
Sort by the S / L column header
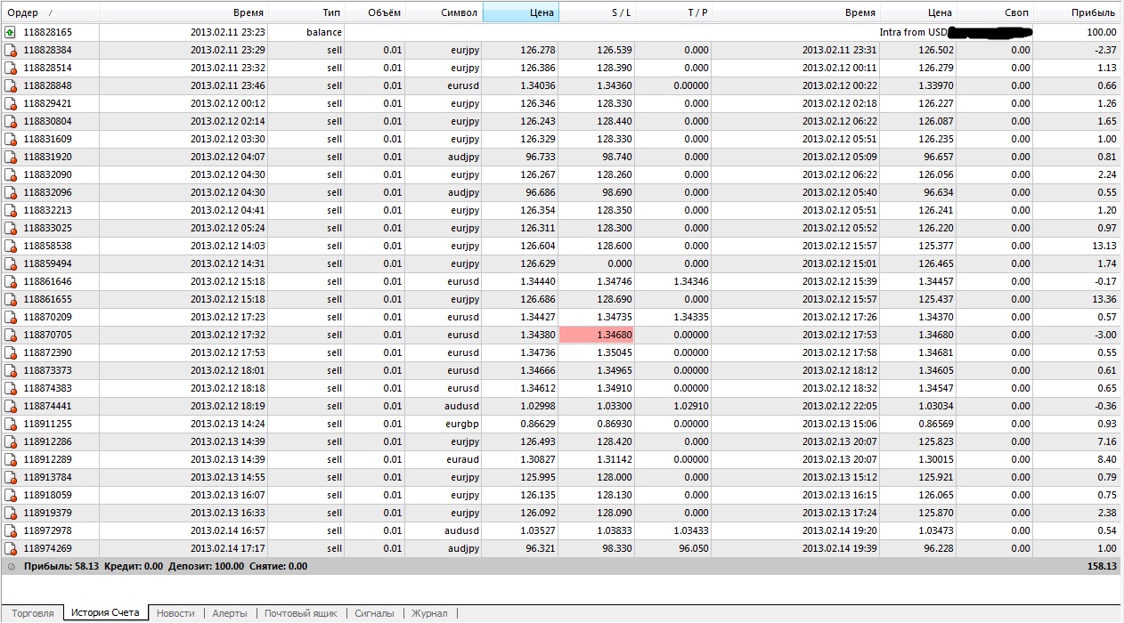[597, 12]
